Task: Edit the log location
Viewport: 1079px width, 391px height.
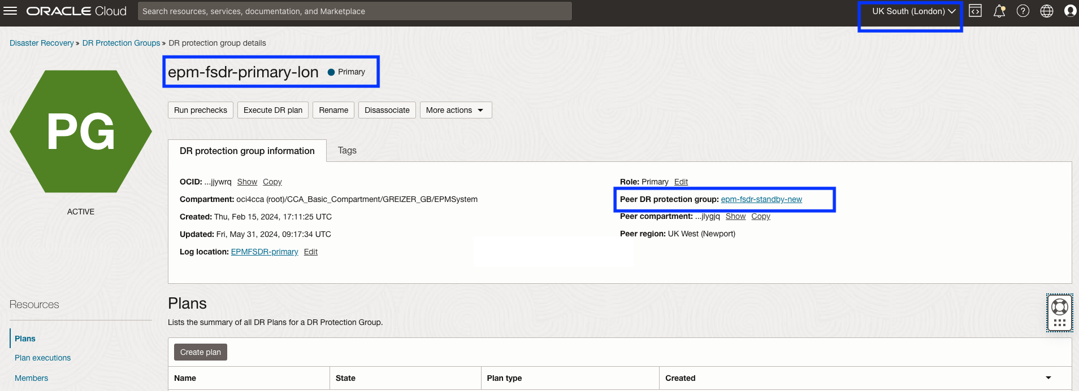Action: coord(311,252)
